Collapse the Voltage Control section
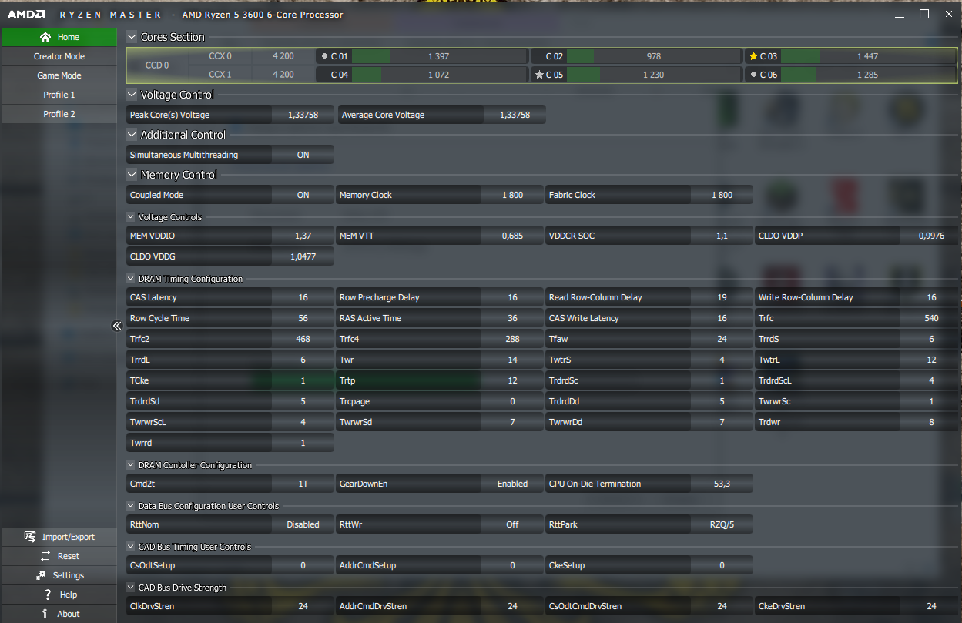The height and width of the screenshot is (623, 962). click(x=132, y=95)
